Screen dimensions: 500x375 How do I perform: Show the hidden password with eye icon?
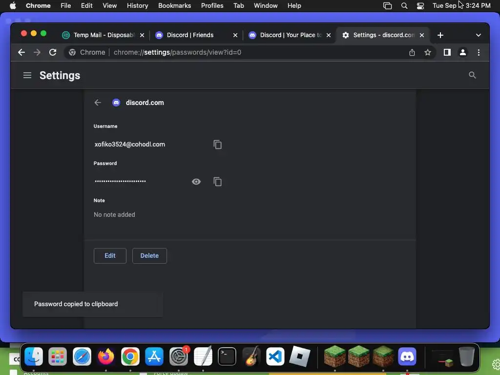click(x=196, y=182)
